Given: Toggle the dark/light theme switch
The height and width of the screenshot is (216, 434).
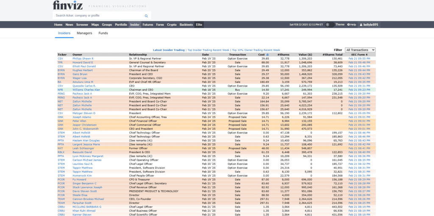Looking at the screenshot, I should [x=329, y=25].
